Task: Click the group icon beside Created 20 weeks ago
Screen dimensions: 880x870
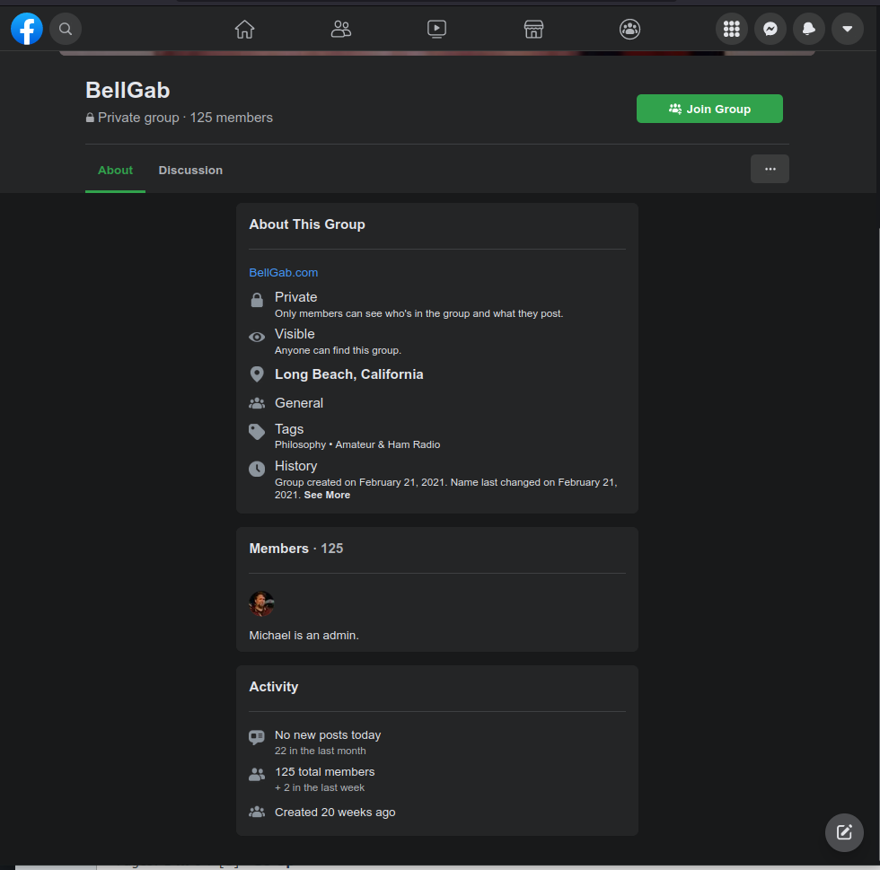Action: 257,813
